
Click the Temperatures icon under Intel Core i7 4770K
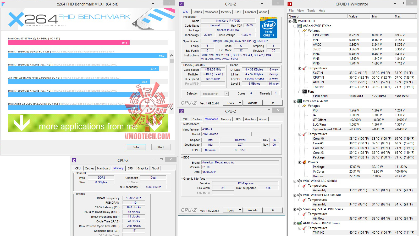click(305, 134)
